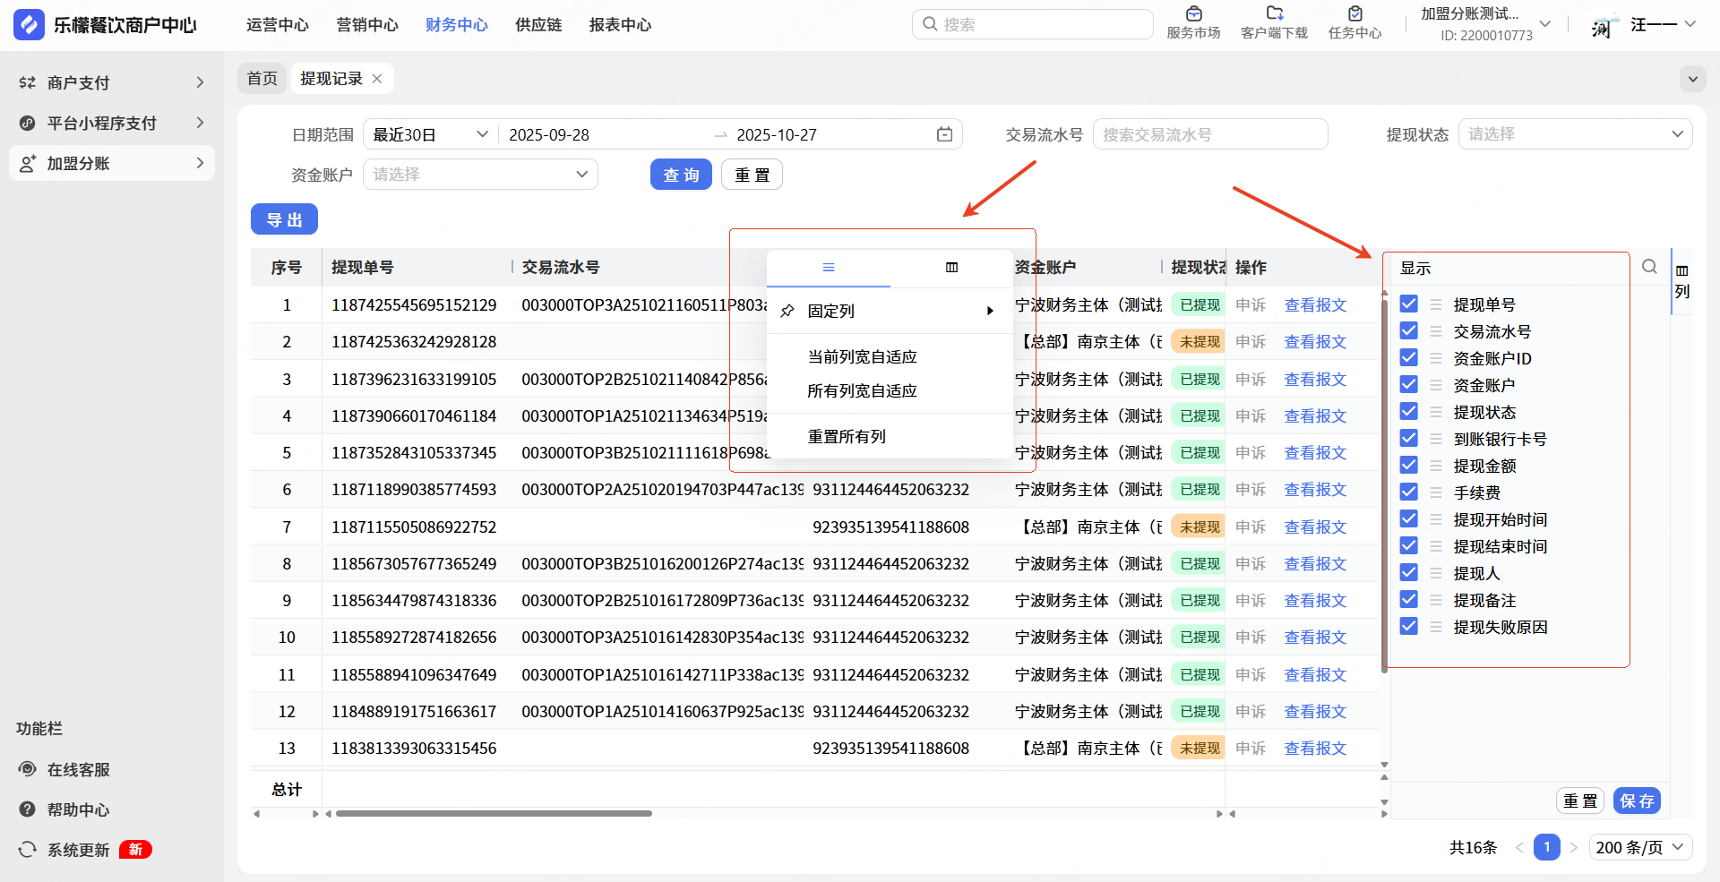Viewport: 1720px width, 882px height.
Task: Click the hamburger menu tab in popup
Action: (x=829, y=268)
